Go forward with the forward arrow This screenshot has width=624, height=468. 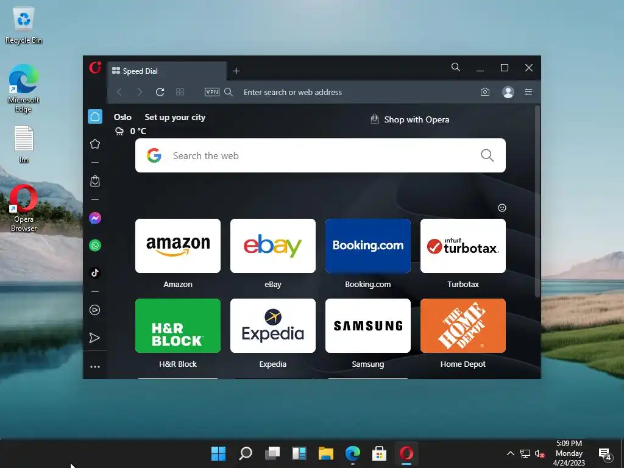pyautogui.click(x=140, y=92)
